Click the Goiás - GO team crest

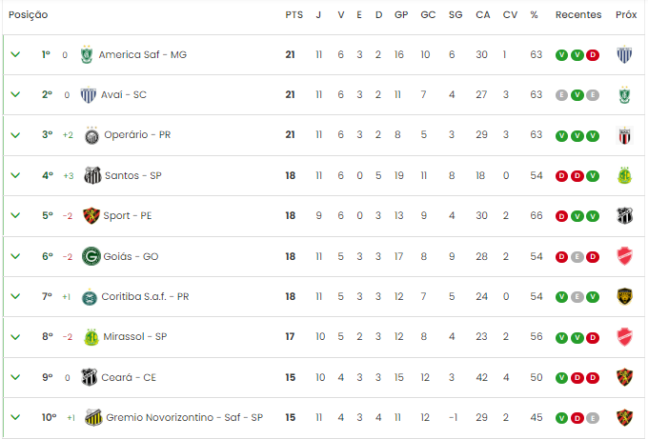click(91, 256)
